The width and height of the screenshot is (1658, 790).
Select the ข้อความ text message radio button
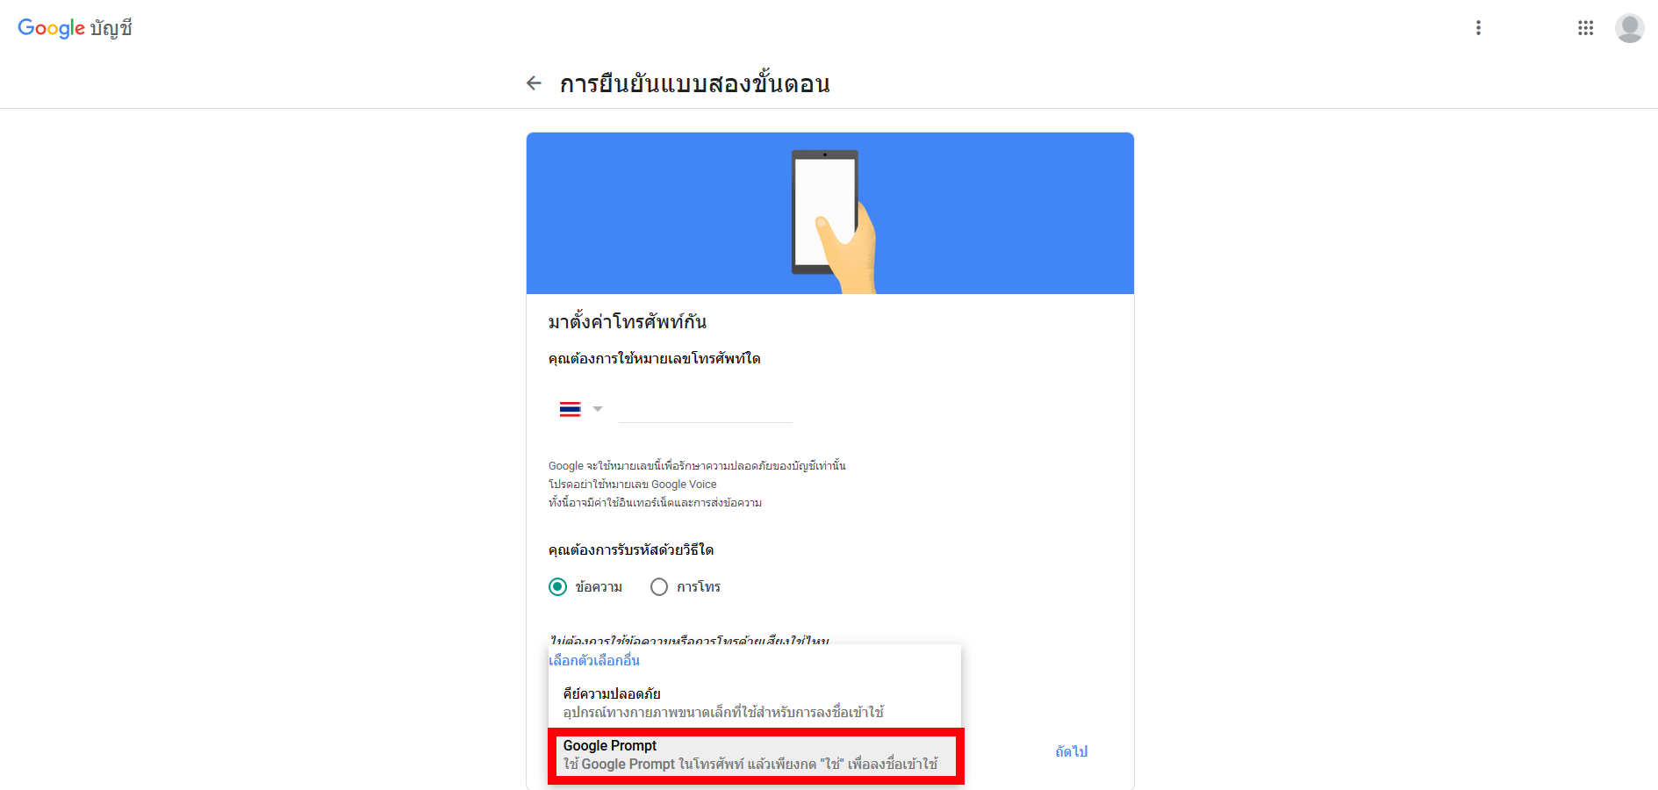(557, 586)
